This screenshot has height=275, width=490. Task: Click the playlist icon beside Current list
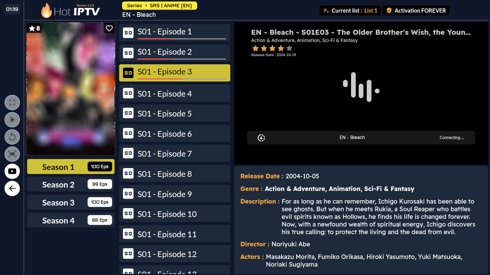326,11
